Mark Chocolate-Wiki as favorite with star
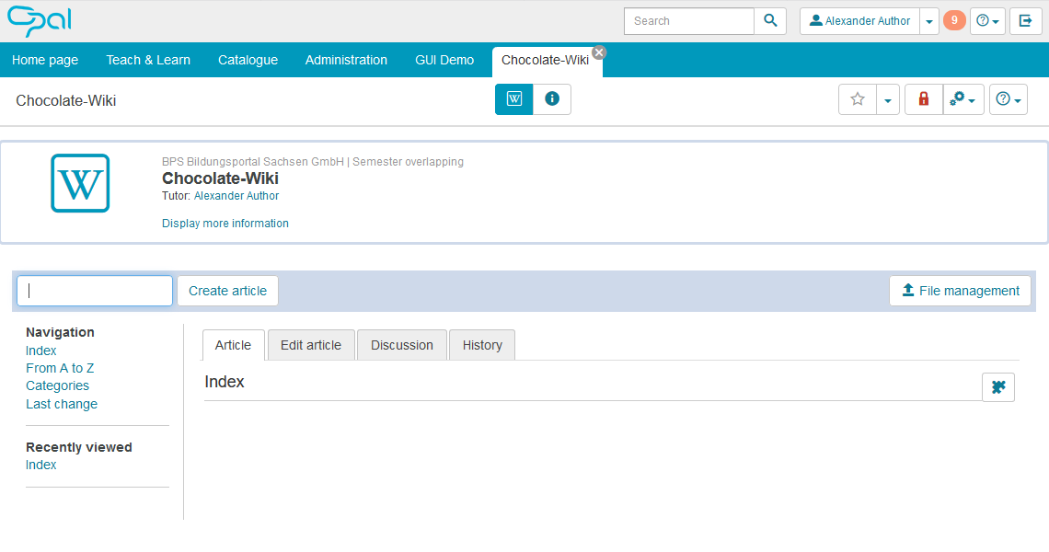Image resolution: width=1049 pixels, height=552 pixels. coord(858,99)
